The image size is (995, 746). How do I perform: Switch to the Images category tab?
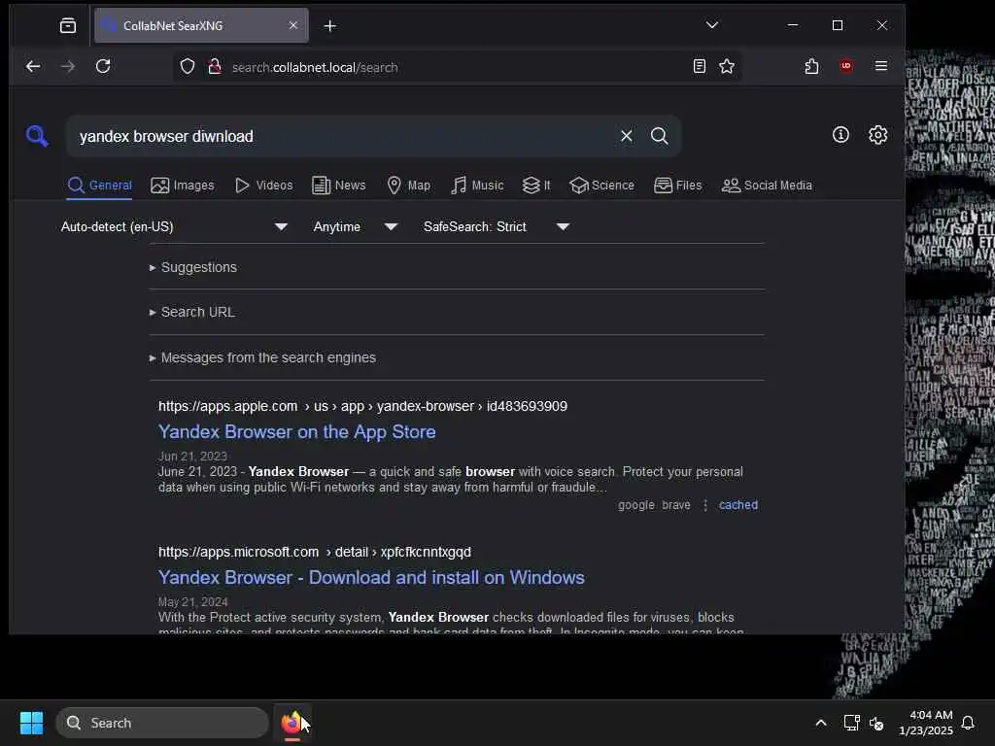(x=183, y=186)
